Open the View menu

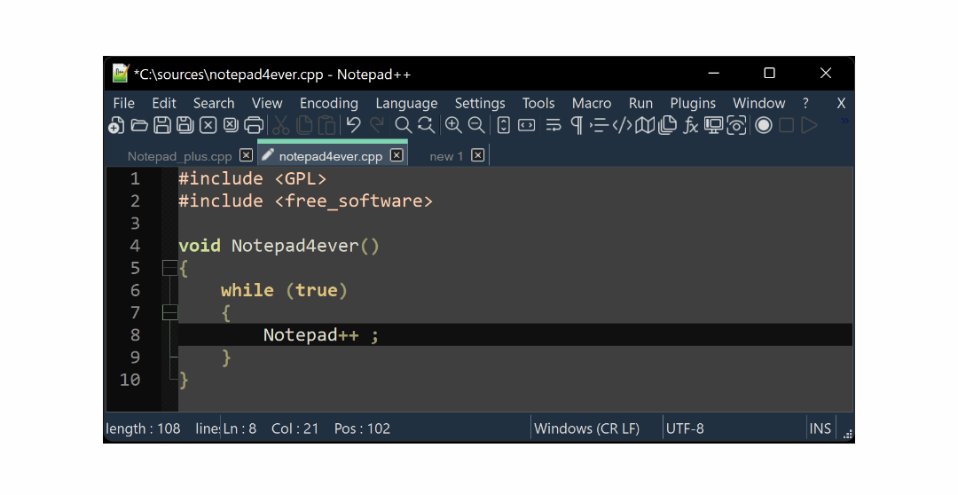(x=267, y=103)
